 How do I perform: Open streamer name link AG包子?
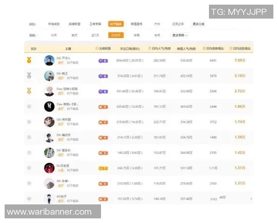coord(62,197)
